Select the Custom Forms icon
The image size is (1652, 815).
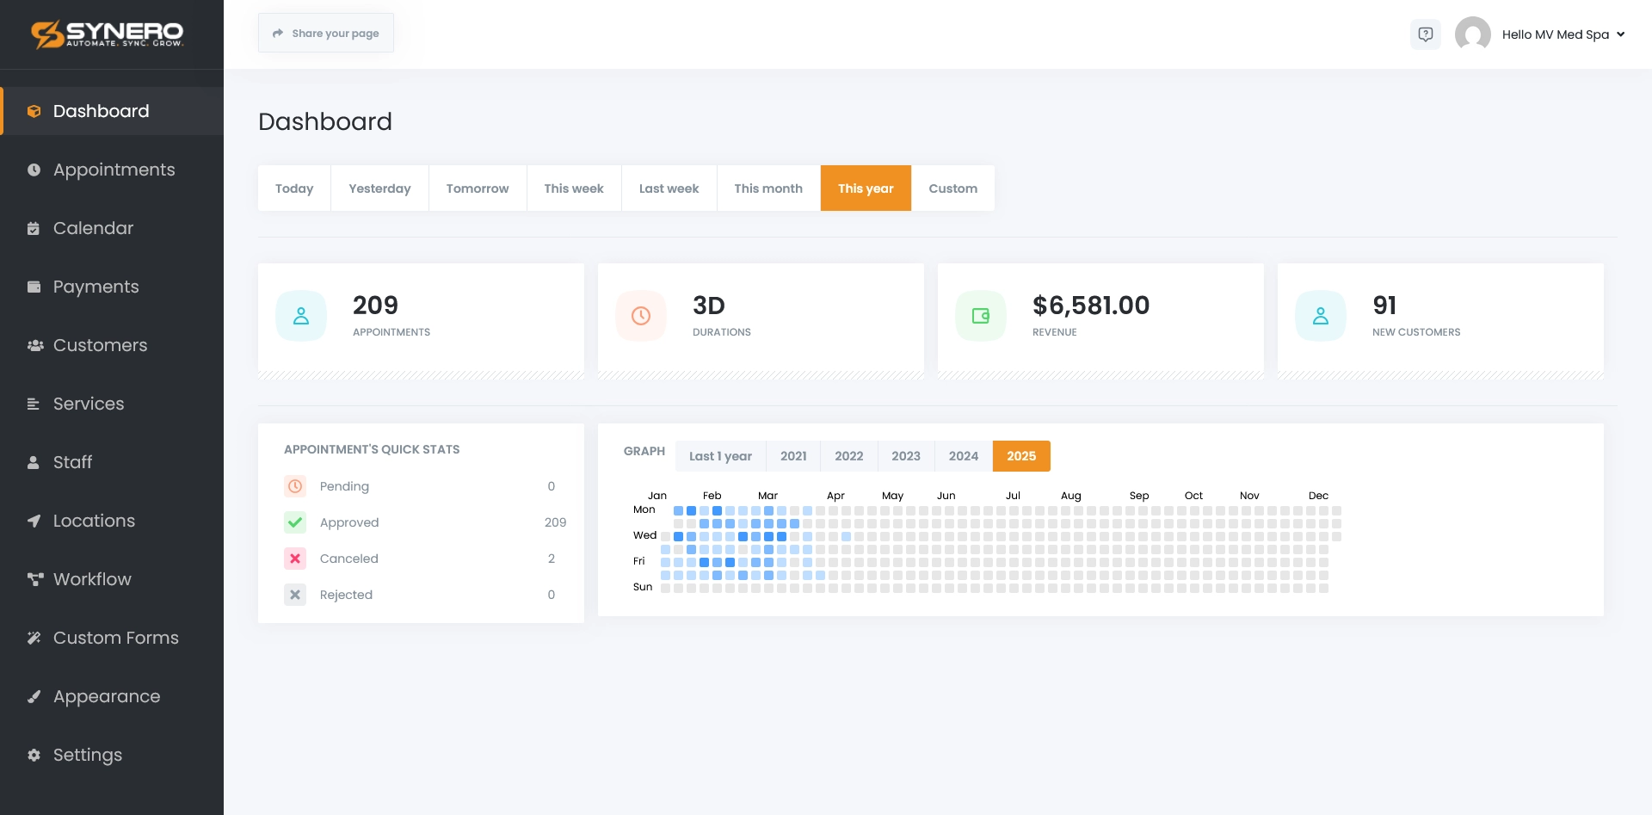coord(34,638)
